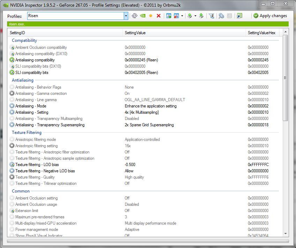Delete the profile using the red X
Viewport: 296px width, 248px height.
tap(159, 16)
